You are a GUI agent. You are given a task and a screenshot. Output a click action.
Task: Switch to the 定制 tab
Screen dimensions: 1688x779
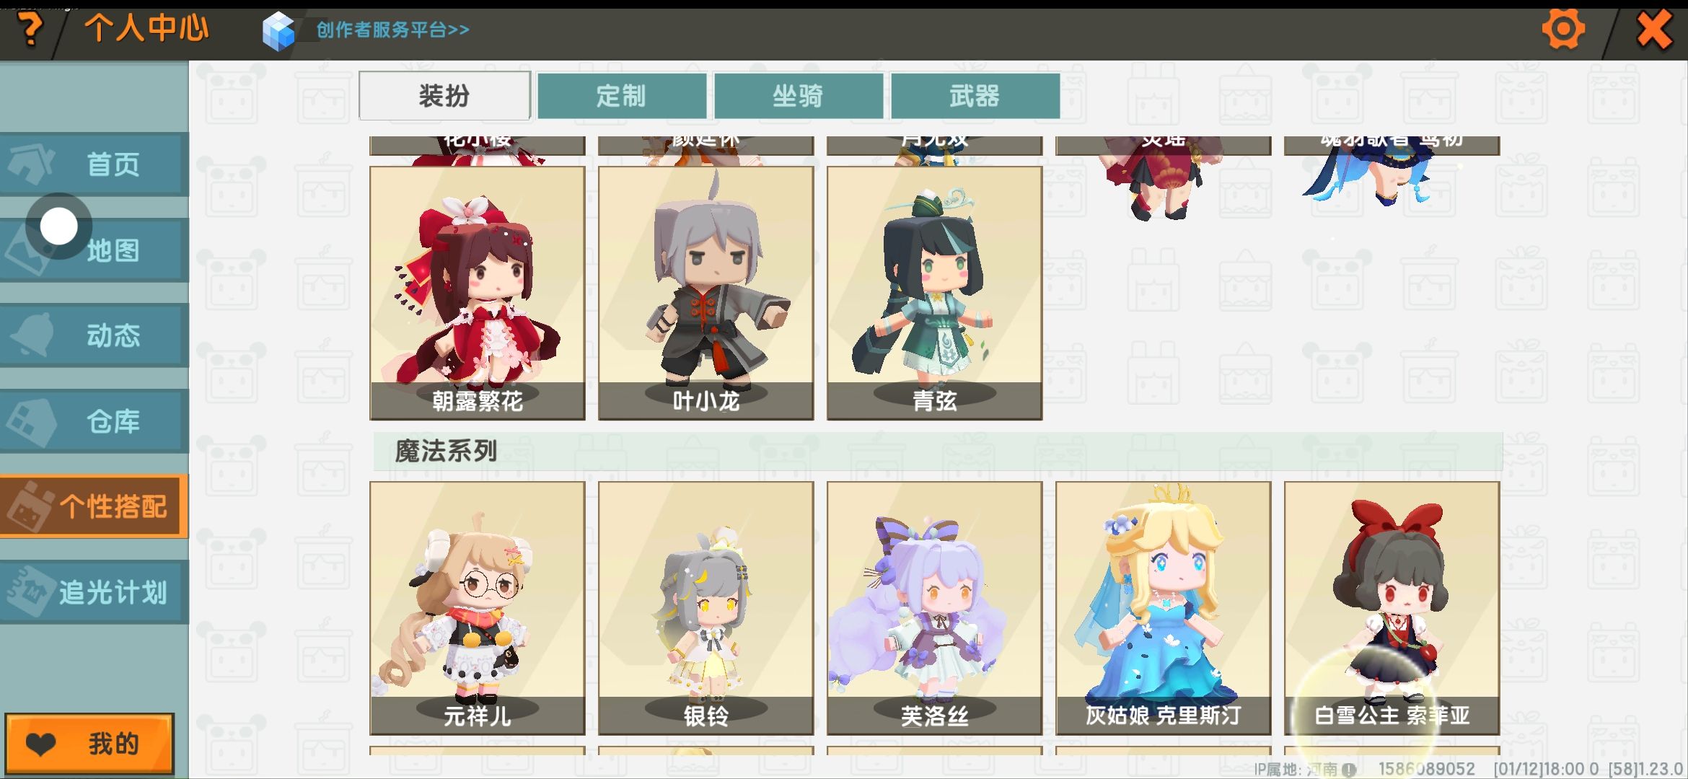[622, 95]
